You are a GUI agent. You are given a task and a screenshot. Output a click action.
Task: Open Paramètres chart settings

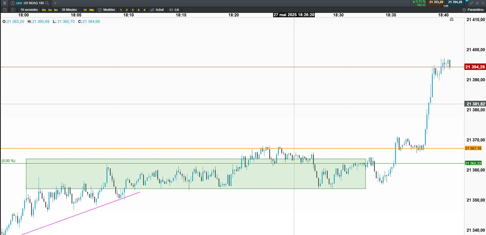pos(473,10)
